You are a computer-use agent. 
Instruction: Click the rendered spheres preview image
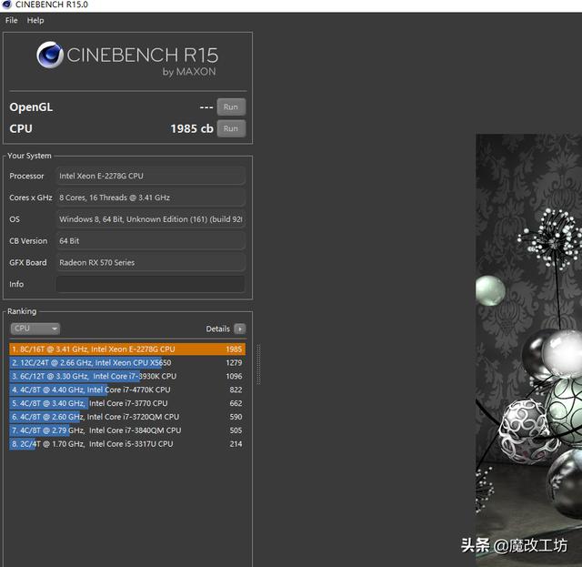529,350
